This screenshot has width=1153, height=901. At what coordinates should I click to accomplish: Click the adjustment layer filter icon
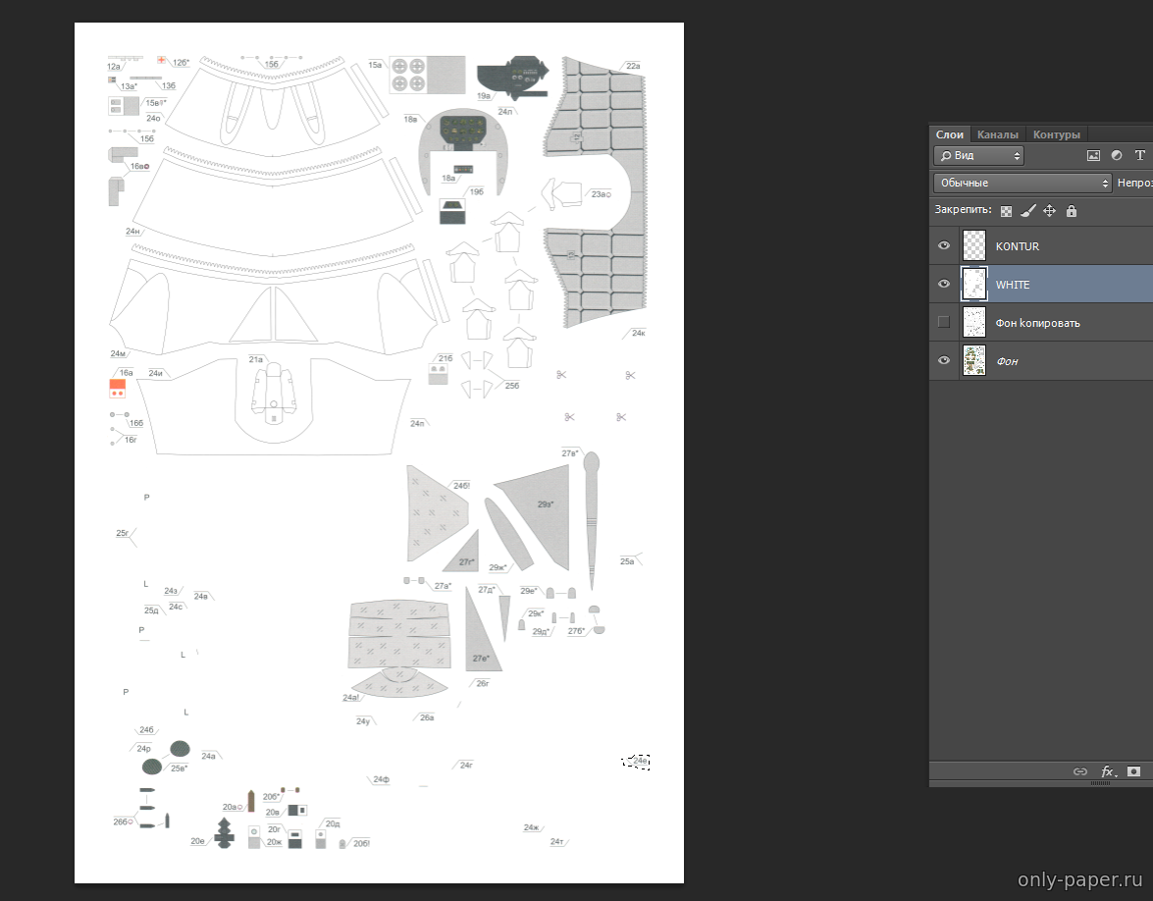pos(1116,155)
